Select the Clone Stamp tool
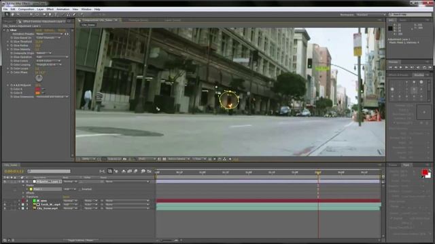Viewport: 435px width, 244px height. (68, 14)
